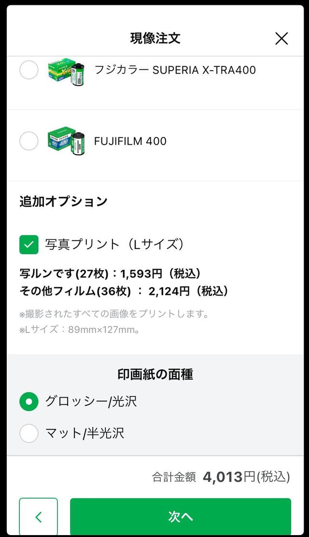Image resolution: width=309 pixels, height=537 pixels.
Task: Click the X icon at top right
Action: coord(281,38)
